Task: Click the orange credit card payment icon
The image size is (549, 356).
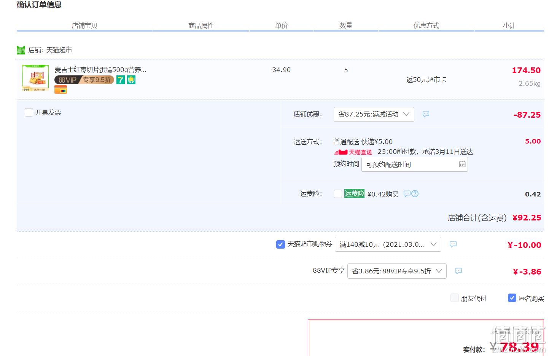Action: [x=60, y=90]
